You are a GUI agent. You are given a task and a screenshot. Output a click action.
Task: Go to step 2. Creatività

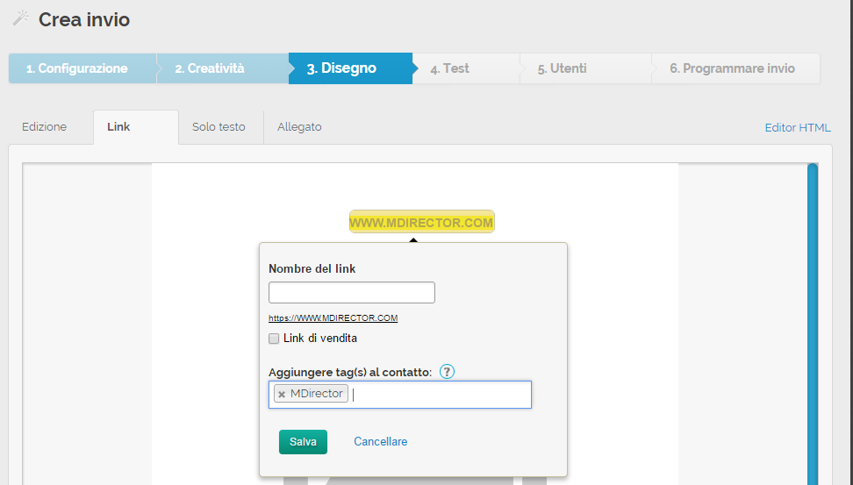click(x=210, y=68)
